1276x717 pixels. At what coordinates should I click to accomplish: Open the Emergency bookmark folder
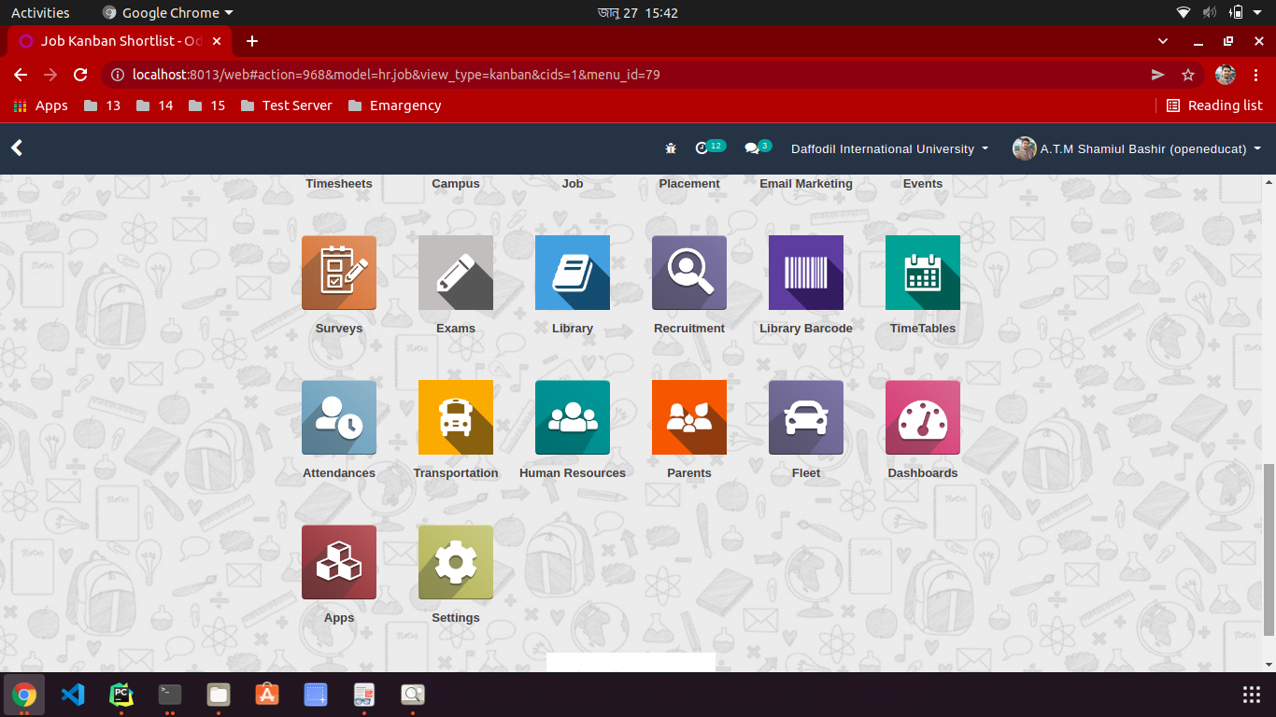pos(394,105)
